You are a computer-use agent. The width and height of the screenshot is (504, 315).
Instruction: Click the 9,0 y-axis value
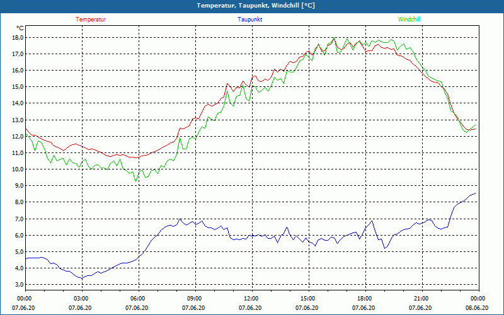(x=20, y=186)
